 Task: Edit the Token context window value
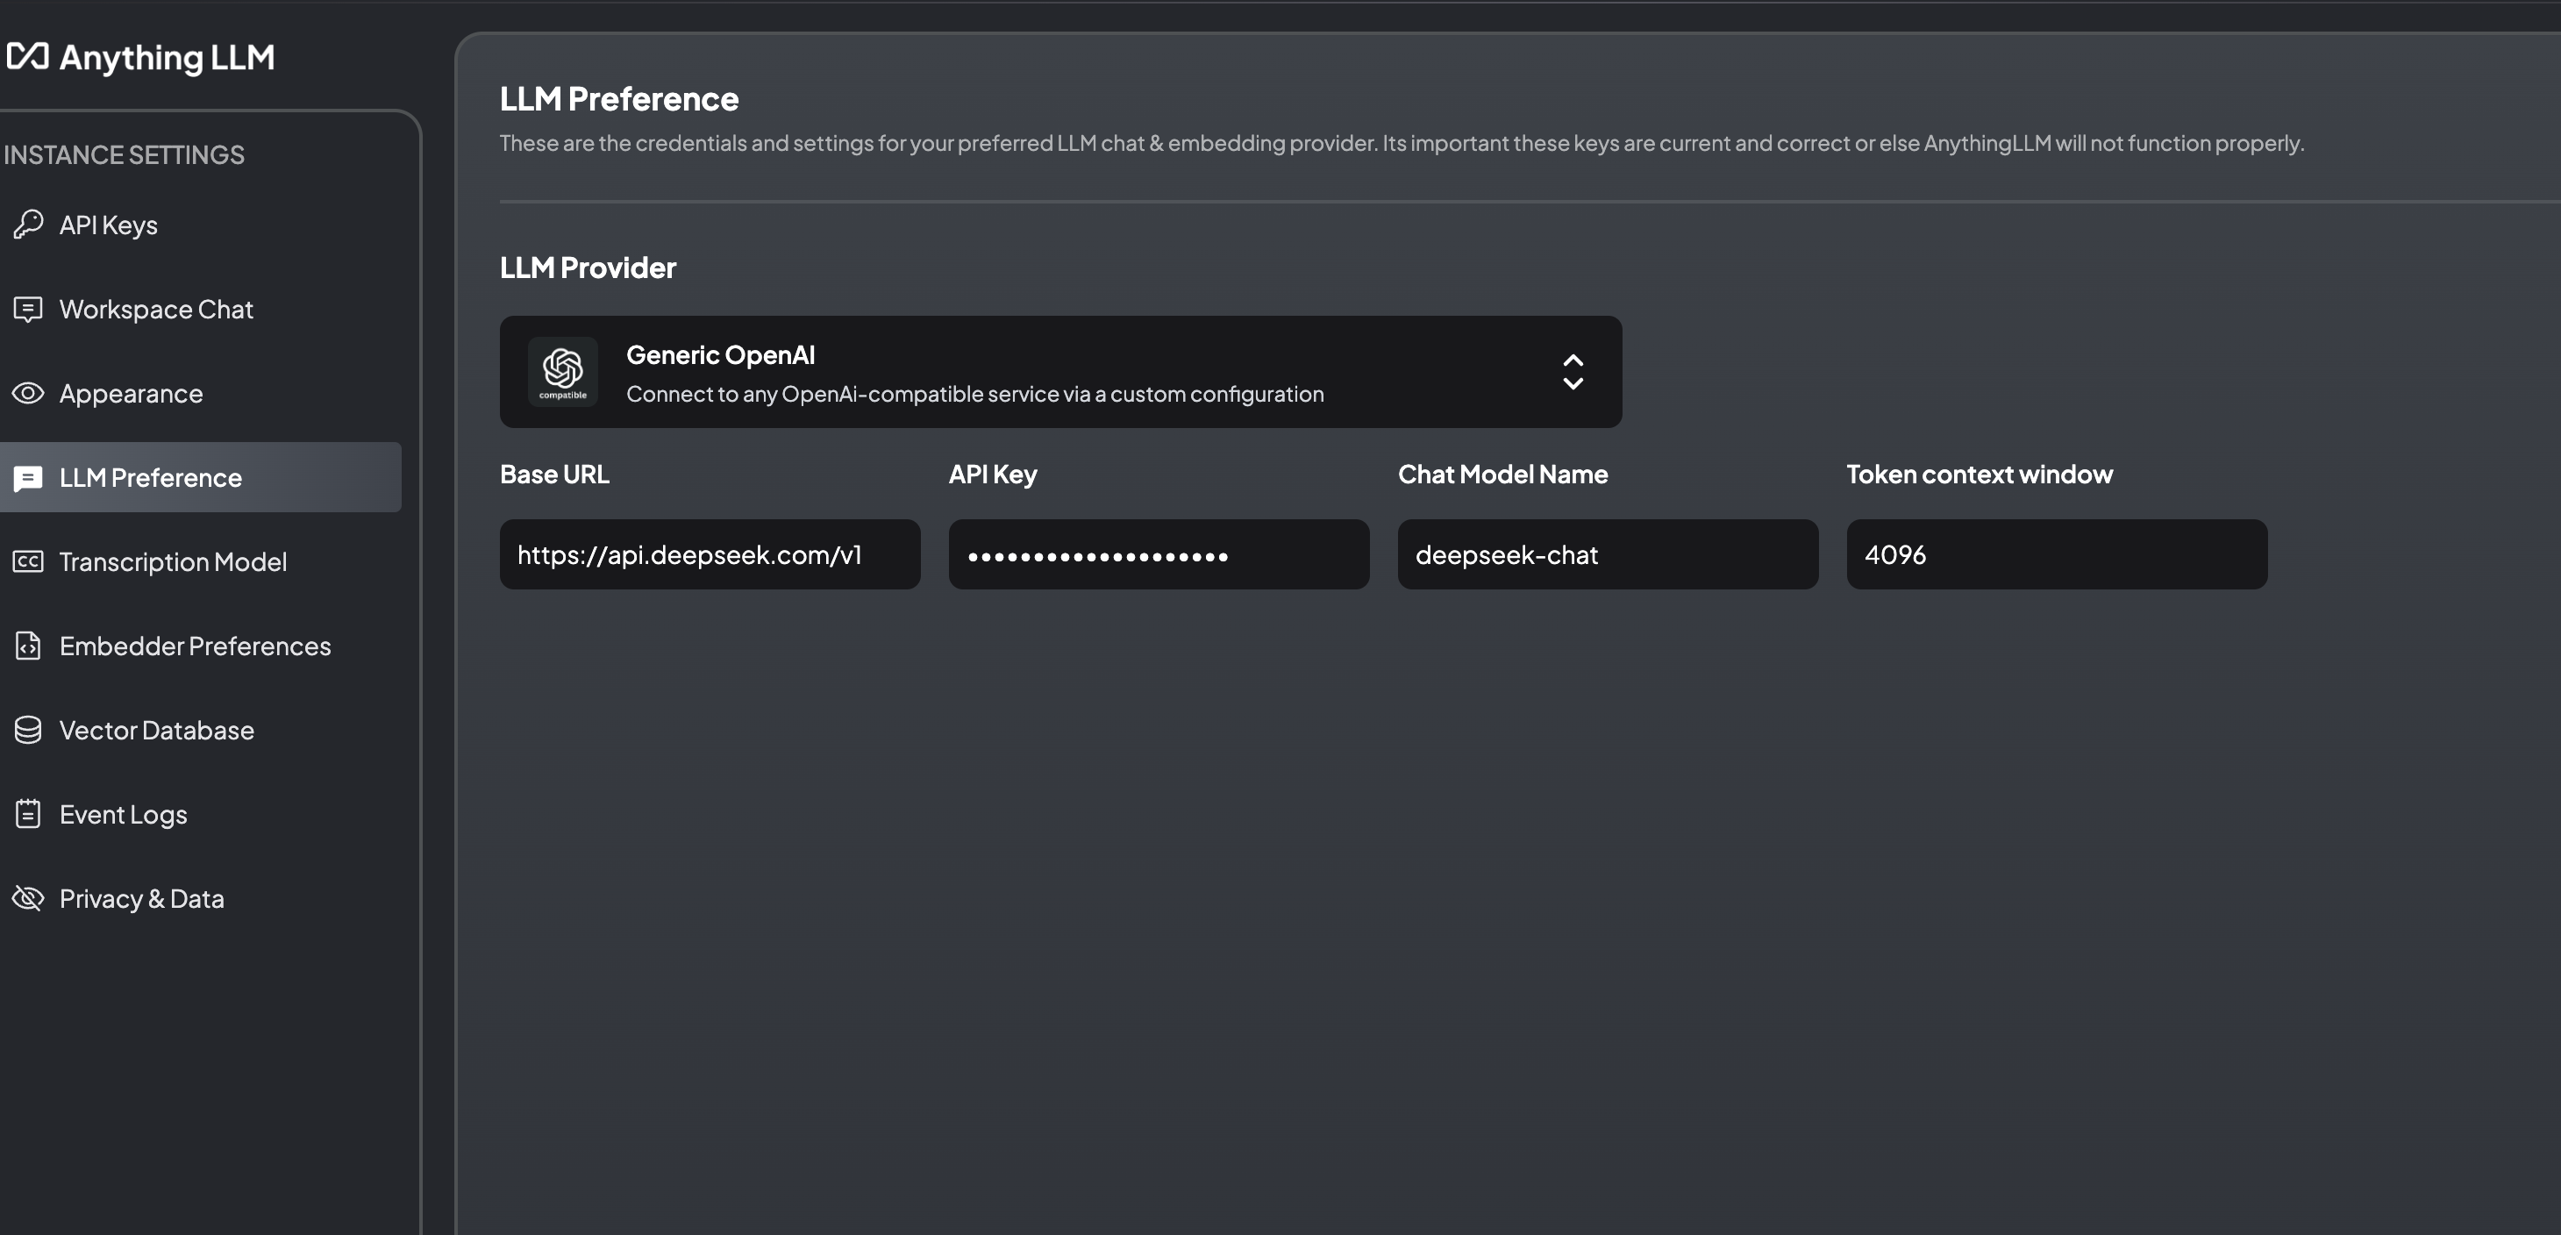click(x=2057, y=555)
